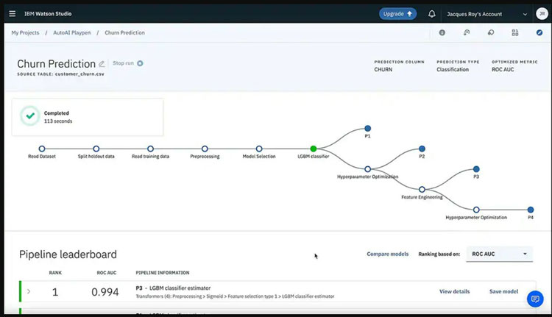This screenshot has height=317, width=552.
Task: Select the Preprocessing node
Action: [x=205, y=149]
